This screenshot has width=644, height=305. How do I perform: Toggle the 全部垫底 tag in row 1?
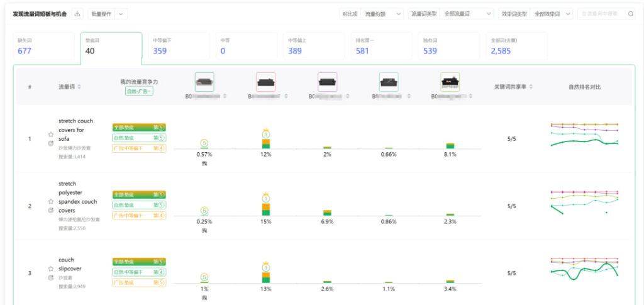[x=139, y=127]
